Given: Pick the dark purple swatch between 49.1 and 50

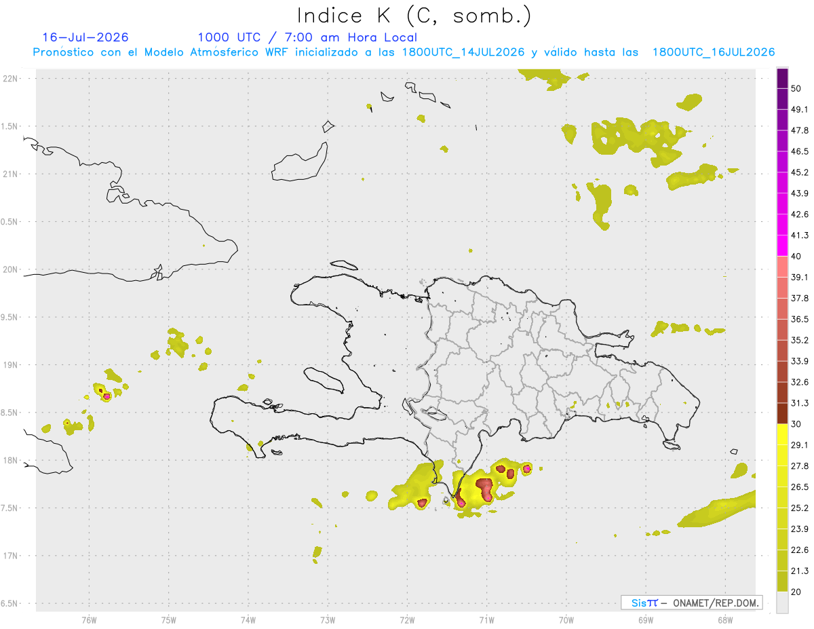Looking at the screenshot, I should pyautogui.click(x=782, y=99).
